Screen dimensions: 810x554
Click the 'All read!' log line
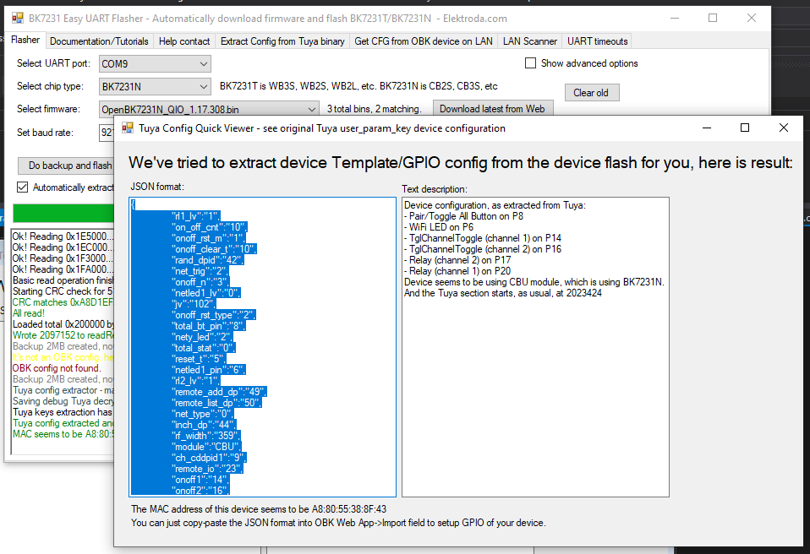pyautogui.click(x=29, y=313)
